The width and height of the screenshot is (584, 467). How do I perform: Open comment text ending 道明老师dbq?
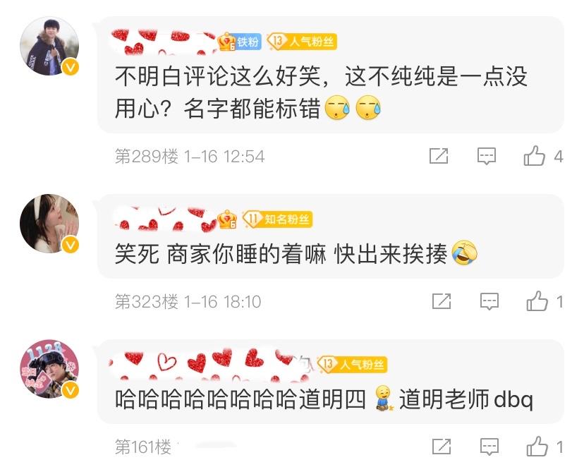[324, 399]
